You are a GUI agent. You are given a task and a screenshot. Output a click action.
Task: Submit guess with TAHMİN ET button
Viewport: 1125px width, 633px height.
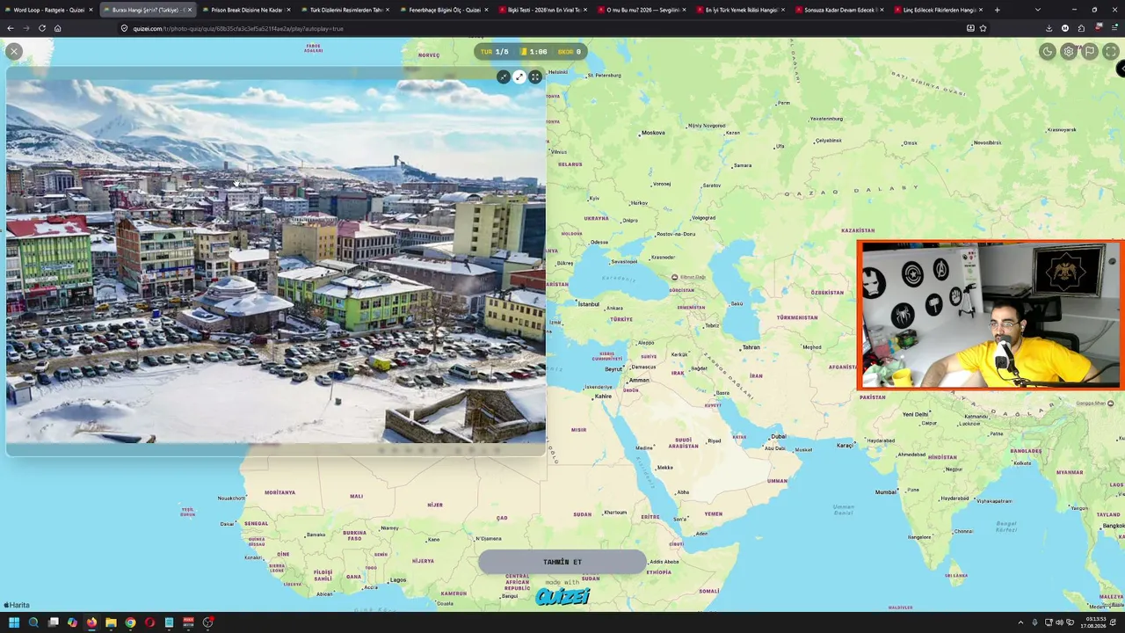[x=562, y=562]
